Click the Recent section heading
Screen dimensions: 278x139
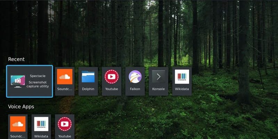pos(16,59)
